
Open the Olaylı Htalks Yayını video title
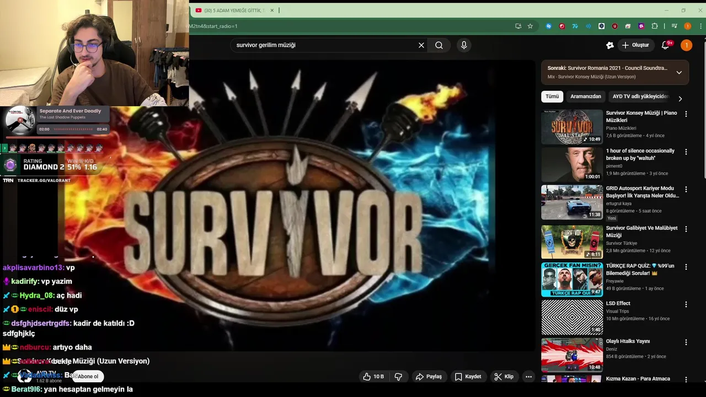(x=628, y=341)
